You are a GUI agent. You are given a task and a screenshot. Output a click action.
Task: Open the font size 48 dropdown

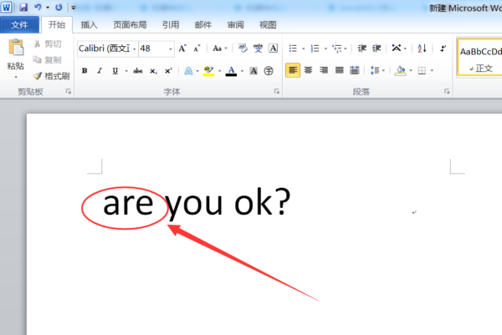(x=171, y=48)
